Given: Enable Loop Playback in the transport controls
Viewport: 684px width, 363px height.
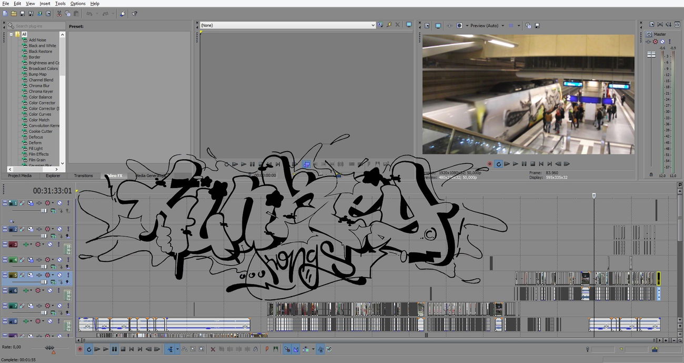Looking at the screenshot, I should tap(89, 349).
